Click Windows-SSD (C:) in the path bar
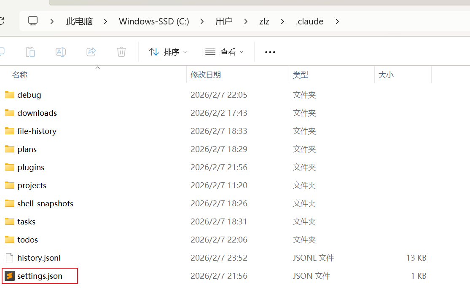 [154, 21]
